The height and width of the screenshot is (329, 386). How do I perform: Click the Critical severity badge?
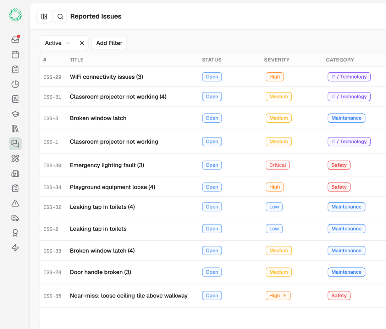[277, 165]
